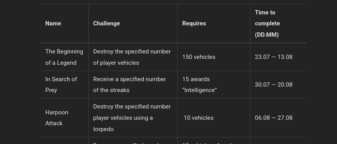
Task: Click the torpedo challenge description
Action: [132, 118]
